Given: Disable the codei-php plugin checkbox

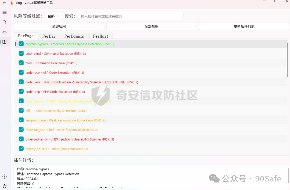Looking at the screenshot, I should click(x=21, y=92).
